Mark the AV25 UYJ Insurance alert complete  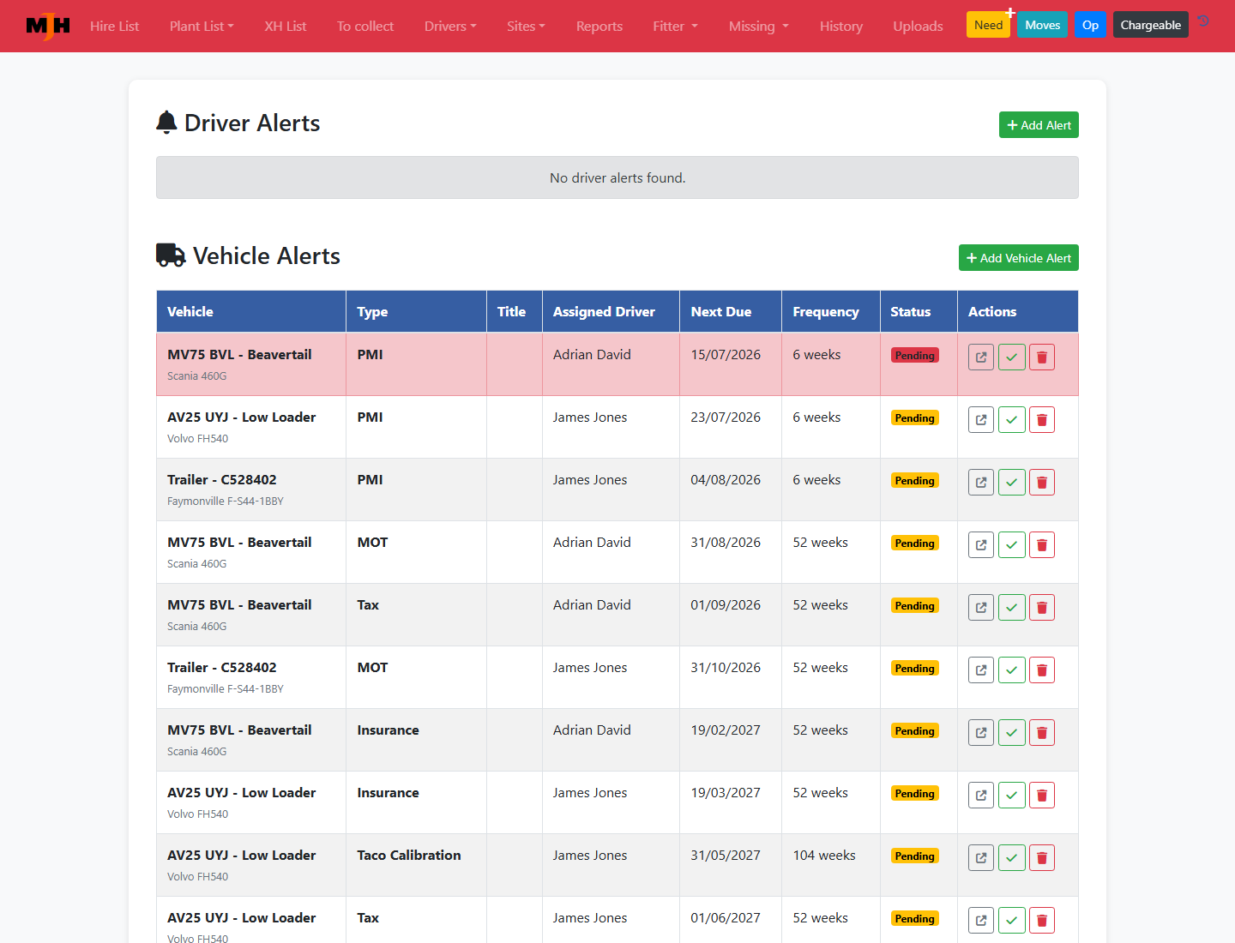pos(1012,796)
